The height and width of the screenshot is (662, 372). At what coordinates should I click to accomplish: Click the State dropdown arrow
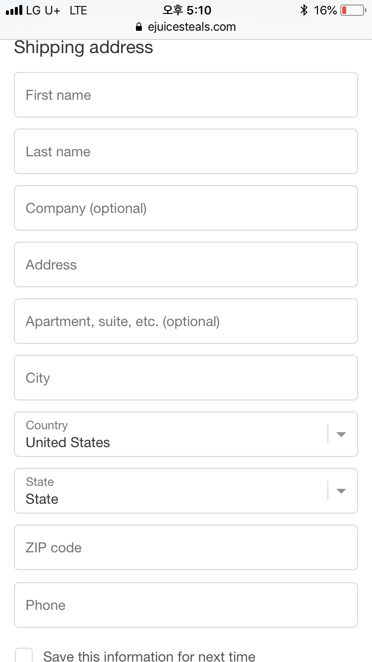[x=341, y=491]
